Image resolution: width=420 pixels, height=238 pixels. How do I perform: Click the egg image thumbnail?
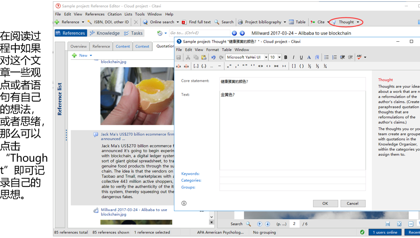[137, 96]
